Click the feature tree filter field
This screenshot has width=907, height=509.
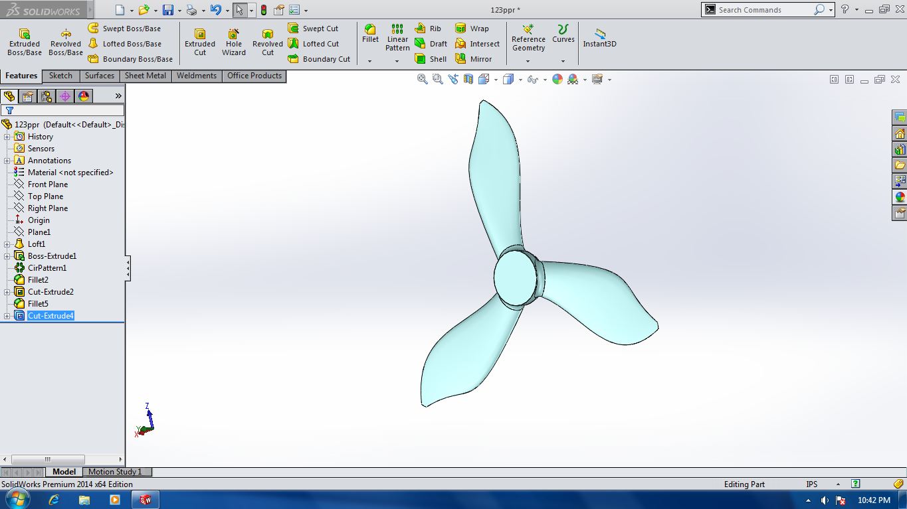[x=62, y=110]
